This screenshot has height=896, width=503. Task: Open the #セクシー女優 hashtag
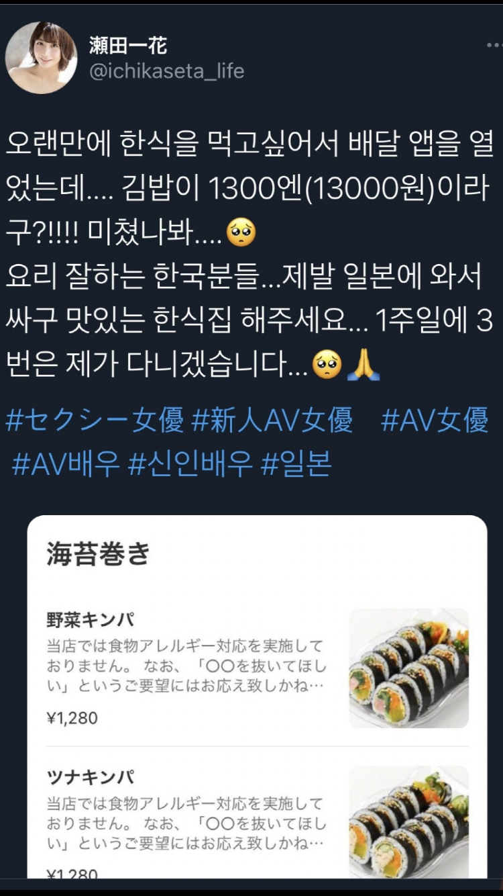click(x=95, y=420)
